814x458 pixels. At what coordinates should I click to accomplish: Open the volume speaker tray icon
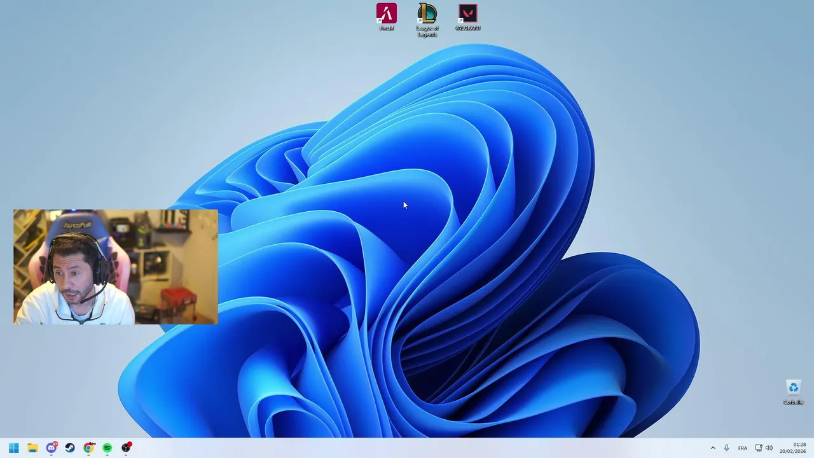coord(769,448)
